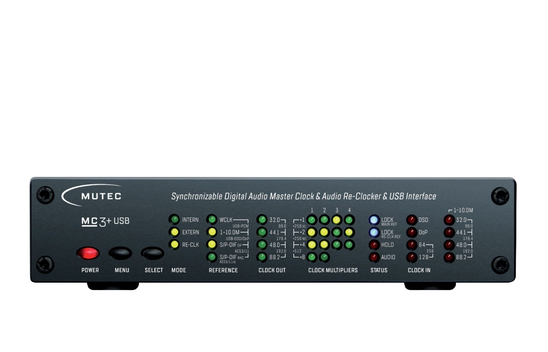Viewport: 548px width, 352px height.
Task: Push the black MENU button
Action: [x=120, y=253]
